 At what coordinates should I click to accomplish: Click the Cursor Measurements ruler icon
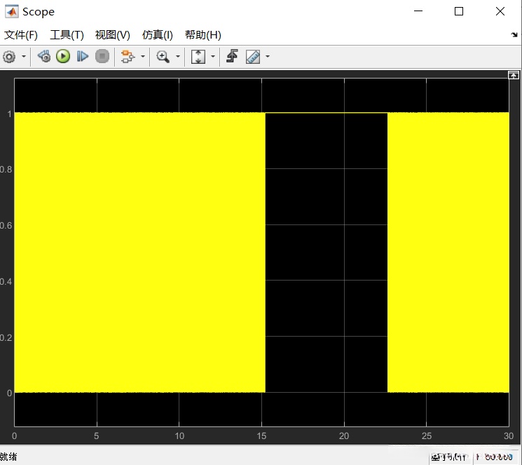tap(253, 57)
